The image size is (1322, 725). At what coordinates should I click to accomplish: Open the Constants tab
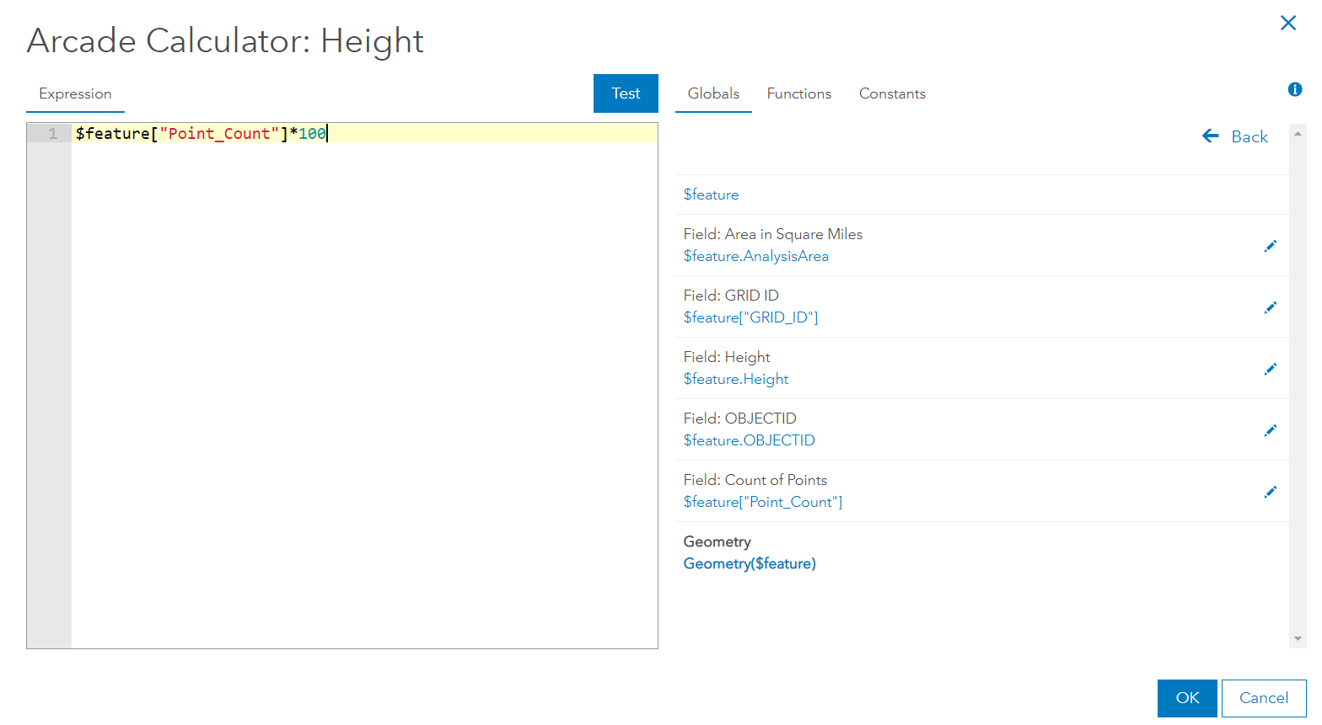click(x=892, y=93)
